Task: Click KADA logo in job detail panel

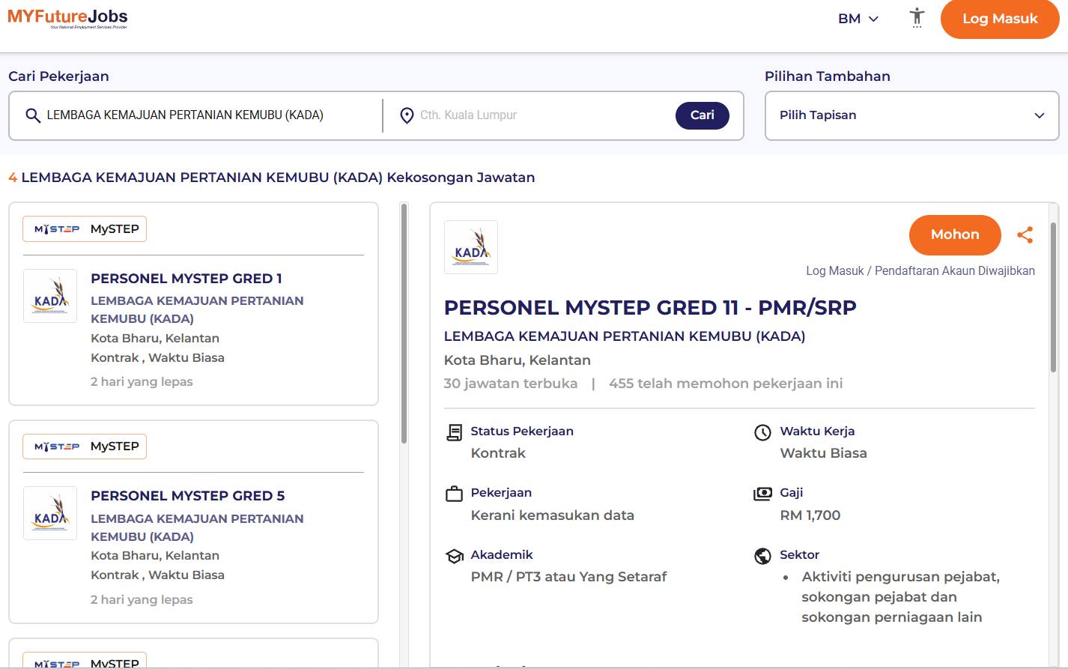Action: (471, 248)
